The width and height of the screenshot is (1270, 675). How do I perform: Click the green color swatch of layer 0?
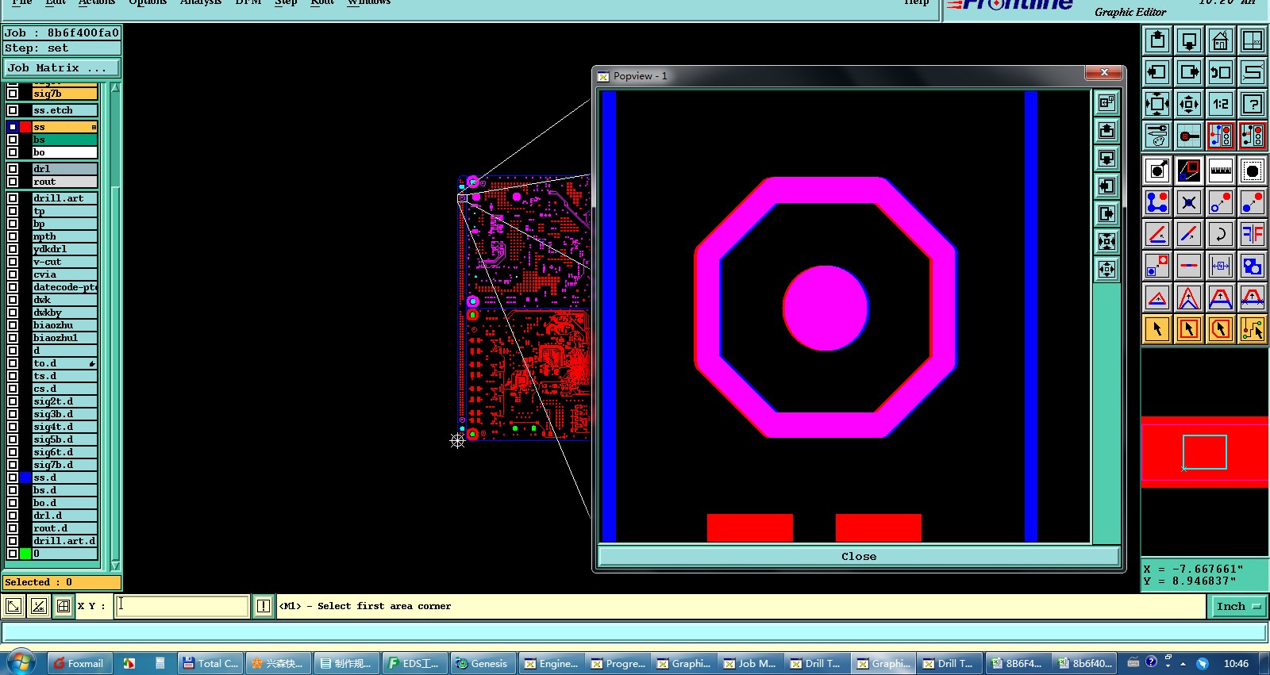tap(25, 554)
